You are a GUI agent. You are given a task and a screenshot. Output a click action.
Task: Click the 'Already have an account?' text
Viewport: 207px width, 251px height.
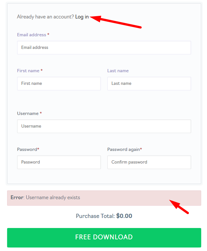pos(45,17)
